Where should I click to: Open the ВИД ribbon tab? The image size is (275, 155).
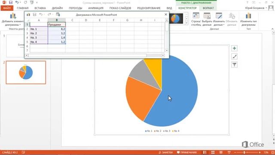pos(169,8)
